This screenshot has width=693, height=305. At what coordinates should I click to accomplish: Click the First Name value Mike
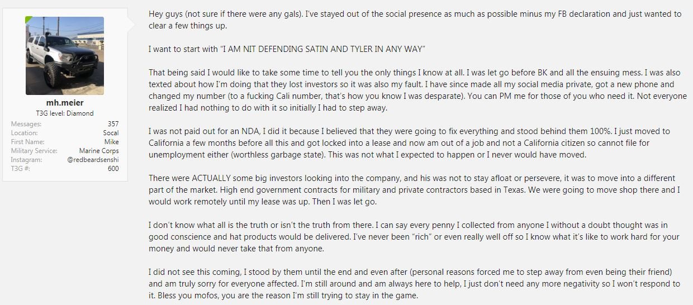112,142
